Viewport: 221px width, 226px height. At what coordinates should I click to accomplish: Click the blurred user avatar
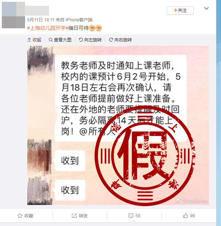13,15
